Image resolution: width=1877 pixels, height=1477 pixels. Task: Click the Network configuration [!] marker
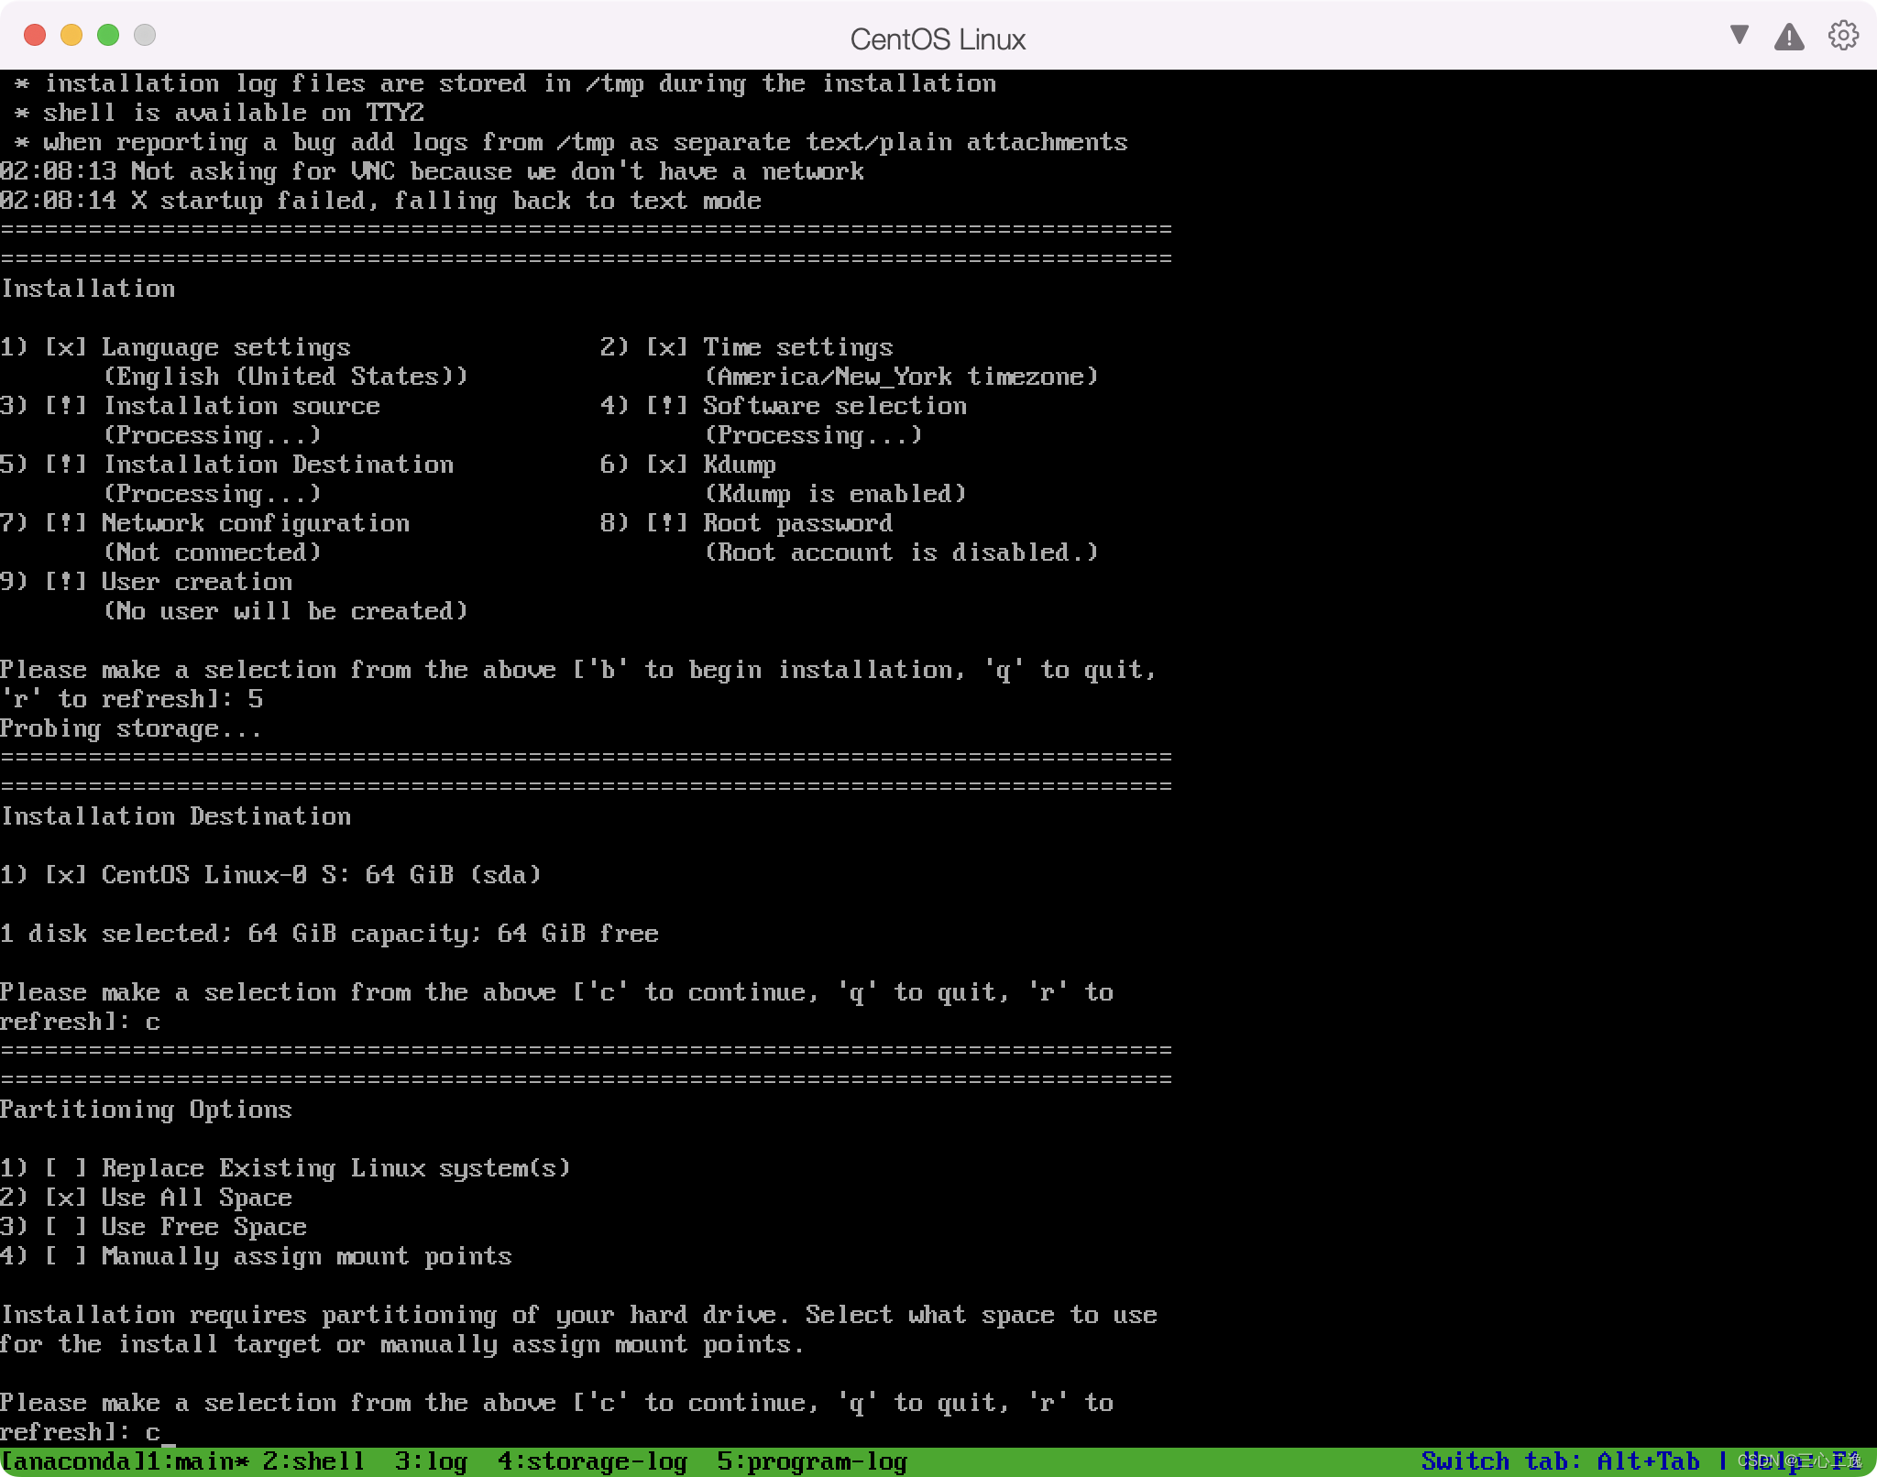[66, 523]
